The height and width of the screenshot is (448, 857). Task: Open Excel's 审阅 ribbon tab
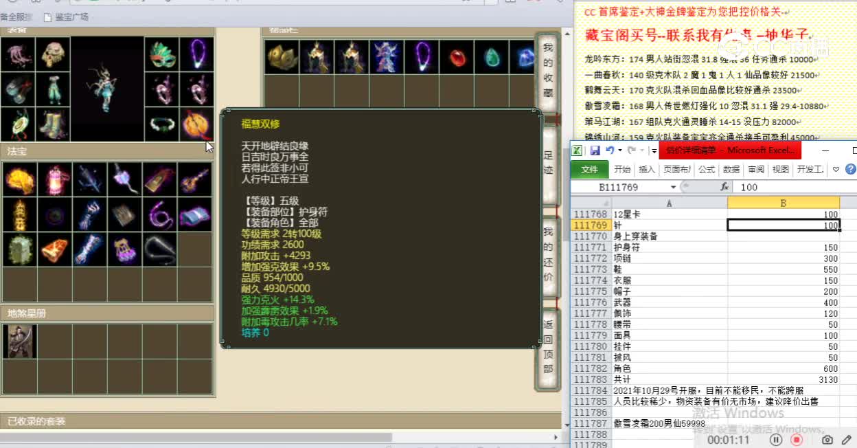coord(756,169)
